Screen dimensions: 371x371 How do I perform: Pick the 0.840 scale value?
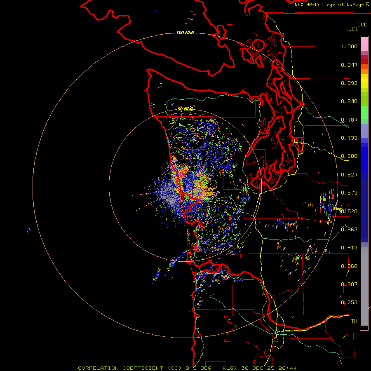point(349,101)
